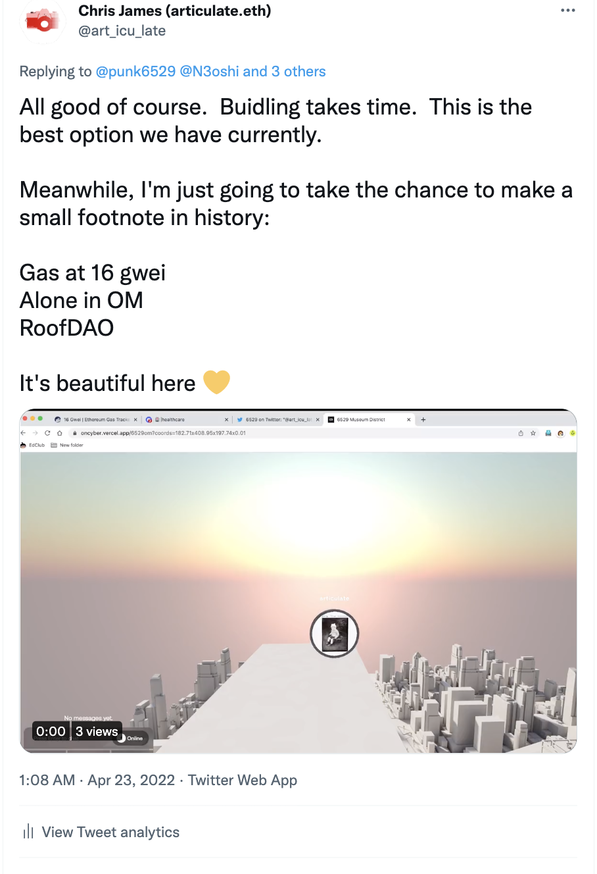
Task: Click the articulate avatar circle in the video
Action: pos(334,634)
